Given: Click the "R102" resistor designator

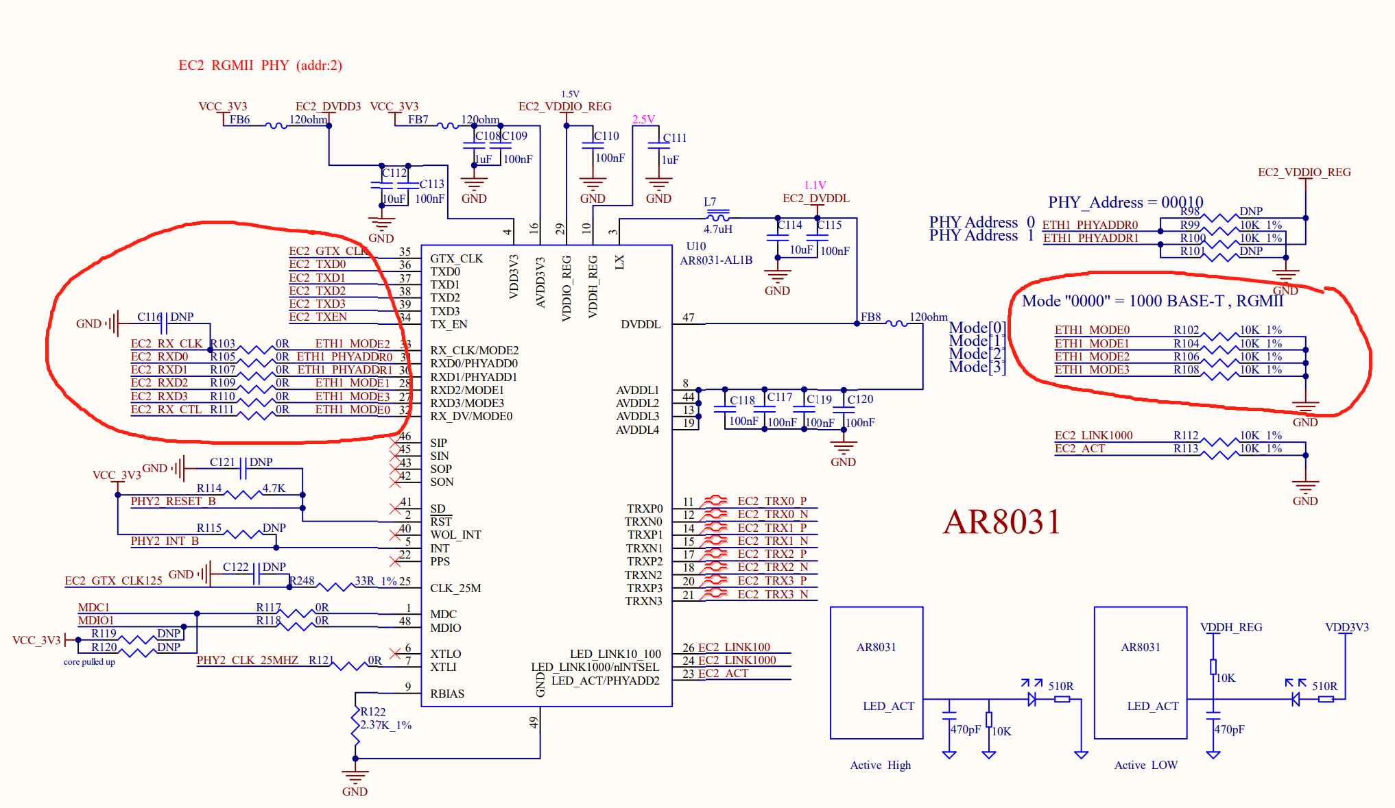Looking at the screenshot, I should tap(1187, 330).
